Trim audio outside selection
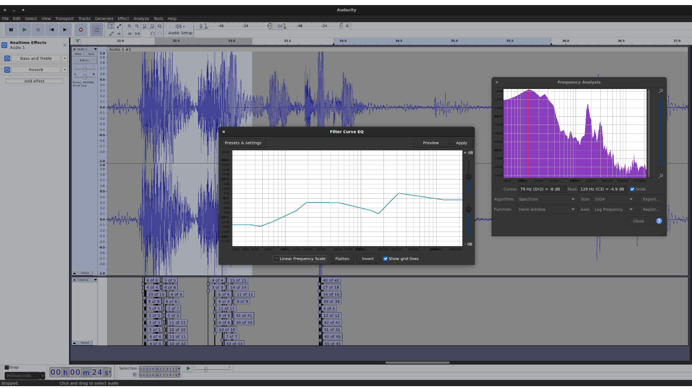Image resolution: width=692 pixels, height=389 pixels. 129,33
